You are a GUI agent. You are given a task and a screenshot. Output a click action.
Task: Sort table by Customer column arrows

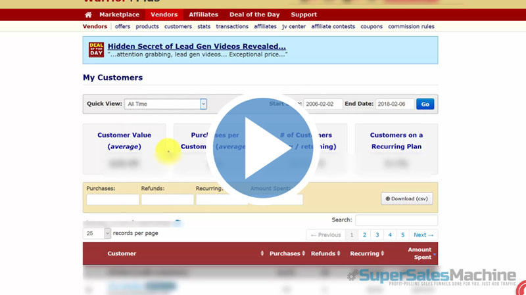(262, 254)
